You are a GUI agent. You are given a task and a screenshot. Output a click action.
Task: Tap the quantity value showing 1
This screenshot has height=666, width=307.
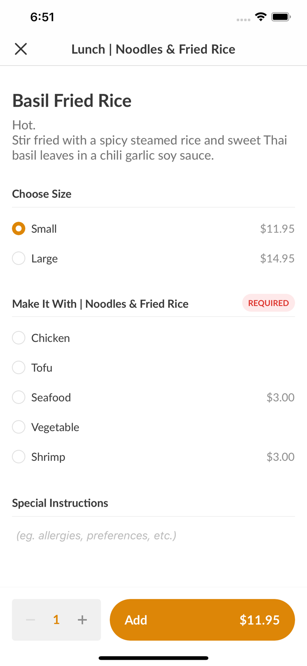[x=56, y=620]
